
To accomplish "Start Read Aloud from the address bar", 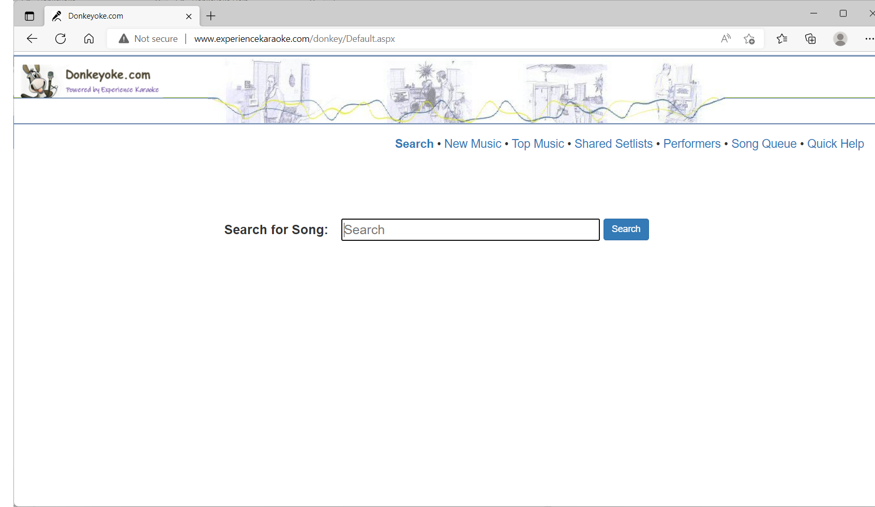I will click(726, 38).
